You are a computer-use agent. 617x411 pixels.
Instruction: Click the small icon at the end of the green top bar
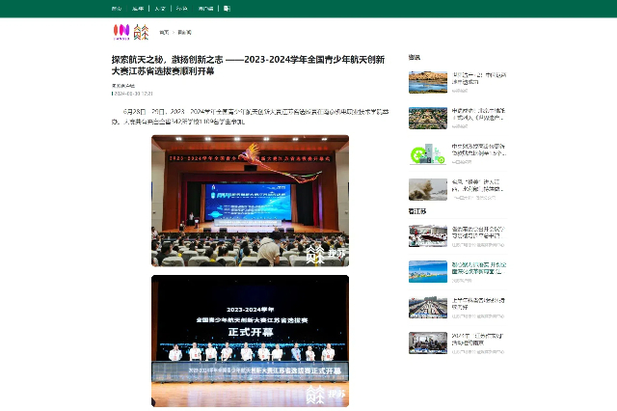pyautogui.click(x=227, y=8)
